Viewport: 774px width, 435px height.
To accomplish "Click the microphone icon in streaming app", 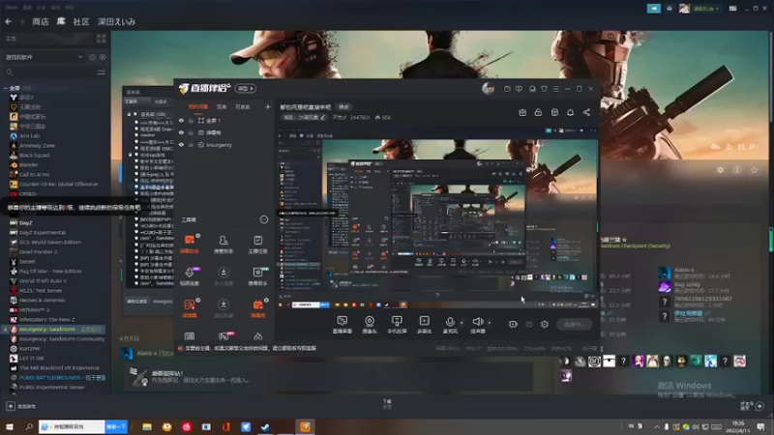I will coord(450,322).
